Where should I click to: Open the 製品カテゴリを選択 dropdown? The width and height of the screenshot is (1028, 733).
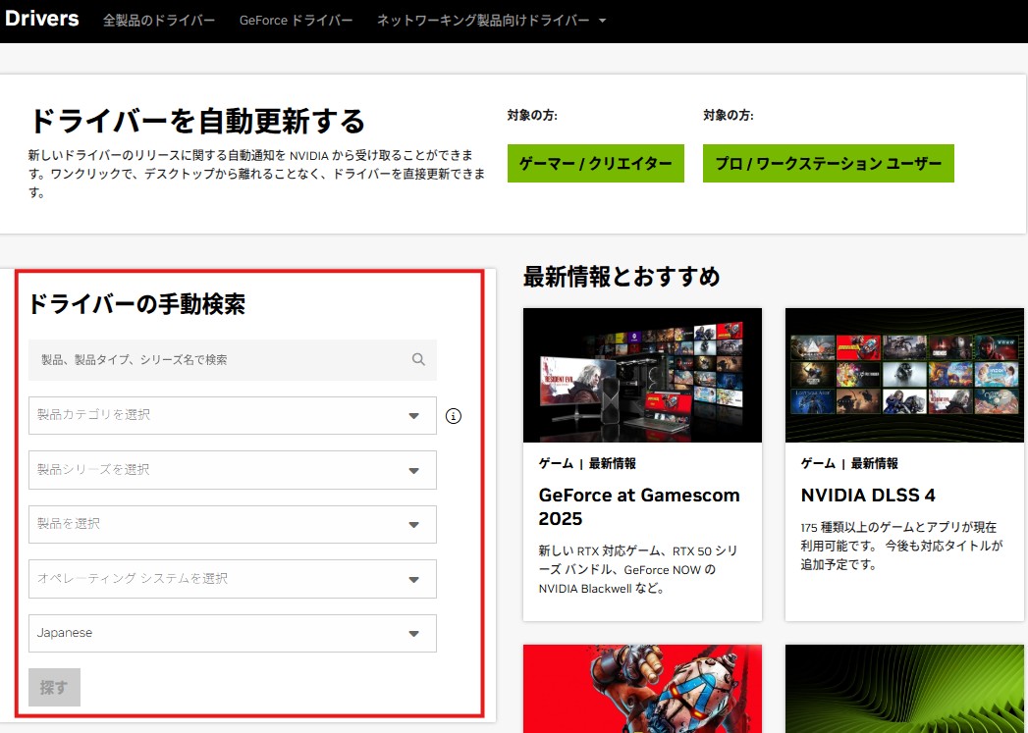click(232, 415)
